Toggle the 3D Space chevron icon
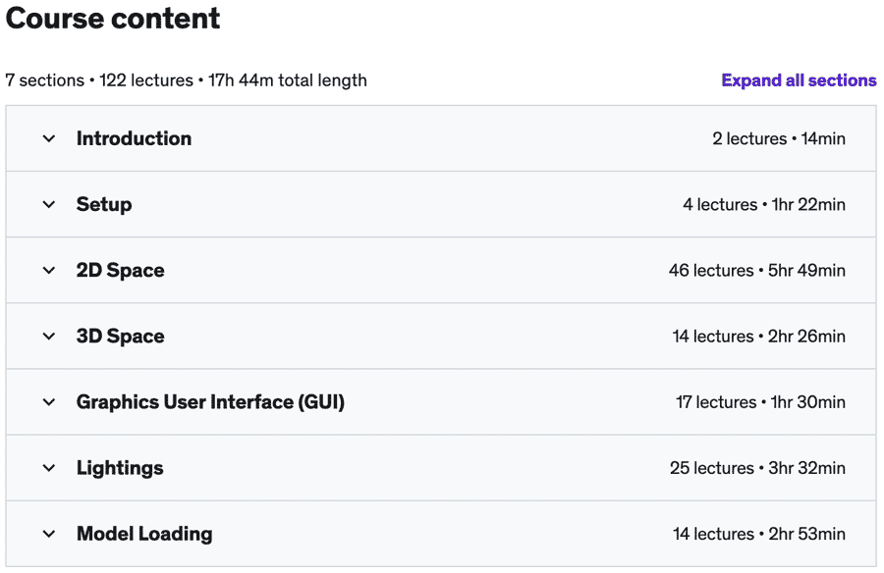 tap(49, 337)
